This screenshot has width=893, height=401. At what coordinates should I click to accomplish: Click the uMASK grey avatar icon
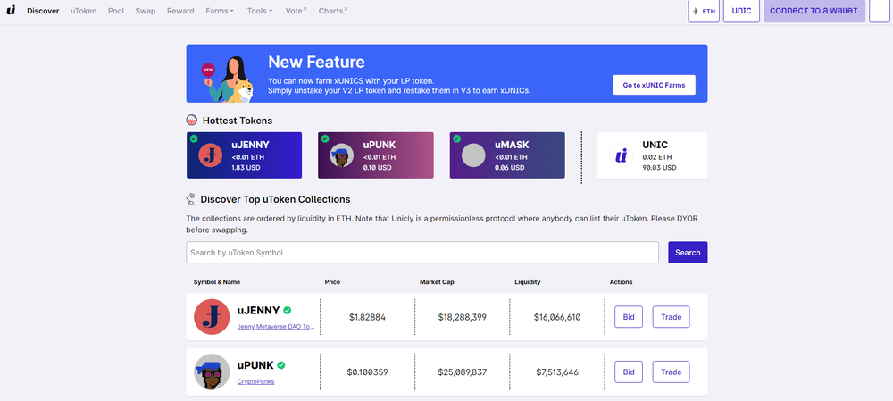point(473,155)
